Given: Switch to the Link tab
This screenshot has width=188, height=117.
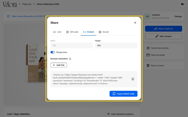Looking at the screenshot, I should click(x=57, y=32).
